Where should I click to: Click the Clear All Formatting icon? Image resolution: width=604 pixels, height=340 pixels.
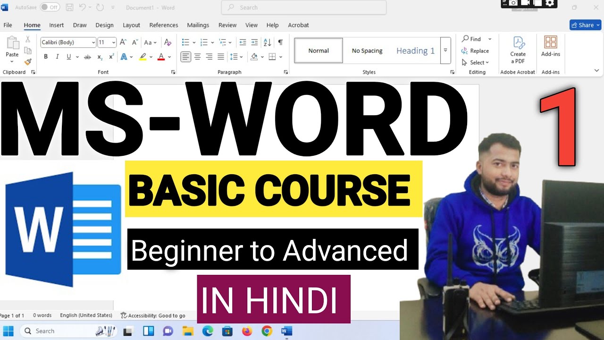pos(168,42)
